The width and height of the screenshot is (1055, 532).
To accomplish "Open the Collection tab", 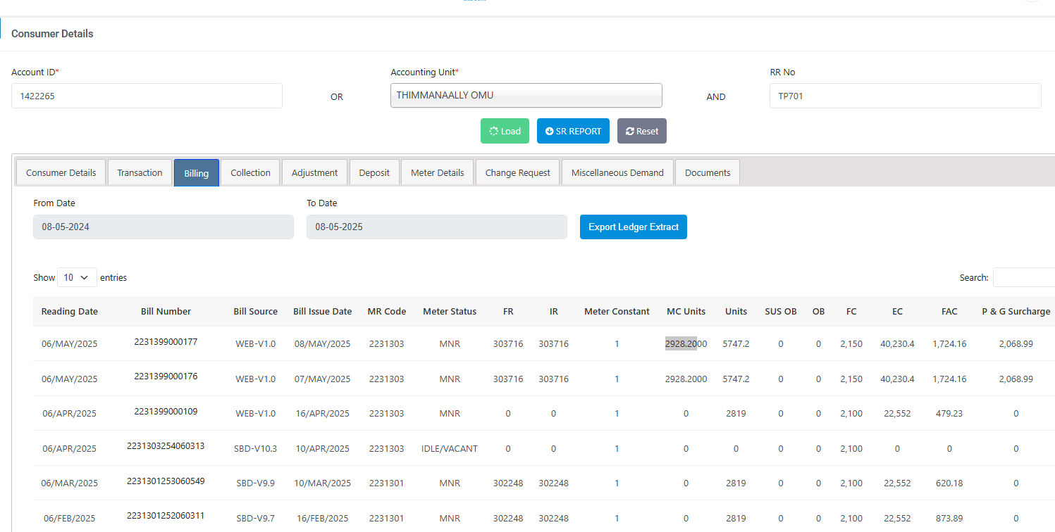I will (250, 172).
